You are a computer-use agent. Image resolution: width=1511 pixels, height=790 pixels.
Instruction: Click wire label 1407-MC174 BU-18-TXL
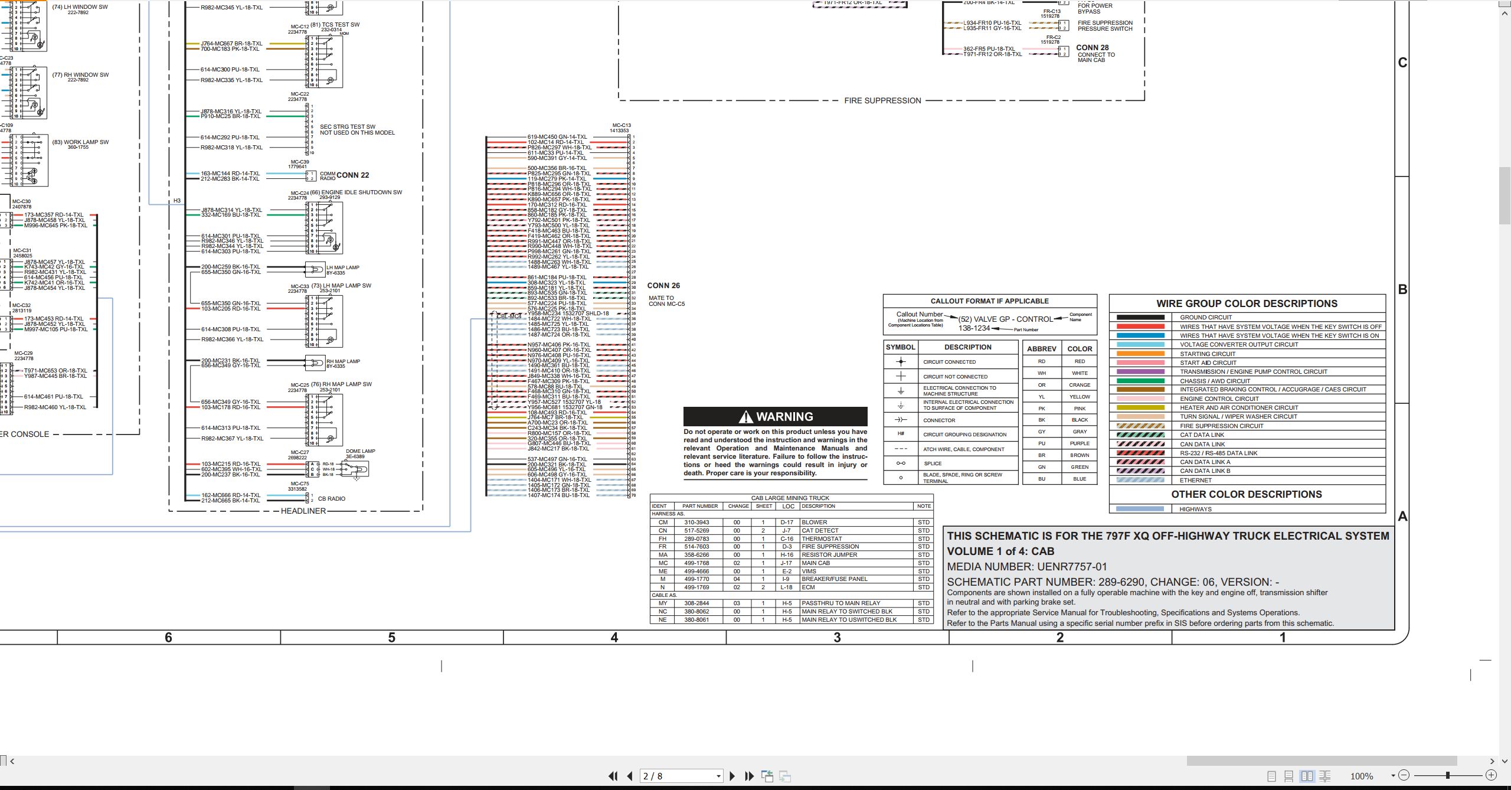(558, 495)
